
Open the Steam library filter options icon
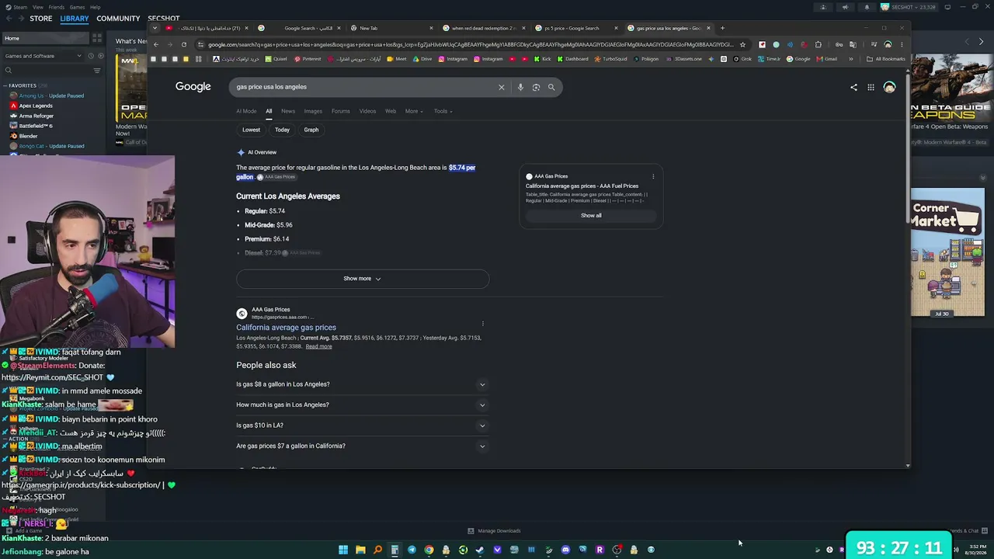[97, 71]
